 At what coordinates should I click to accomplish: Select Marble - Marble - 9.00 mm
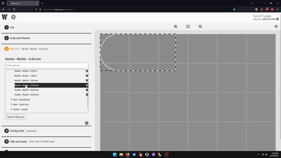click(51, 80)
